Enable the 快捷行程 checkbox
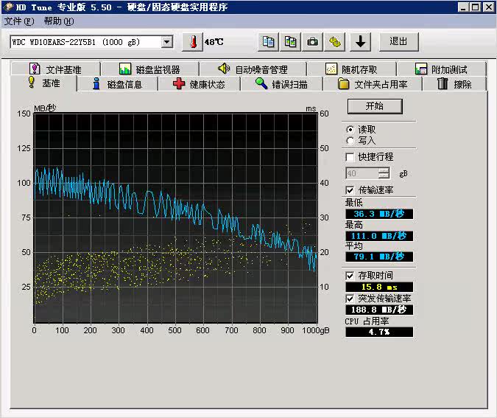Viewport: 497px width, 418px height. 350,157
